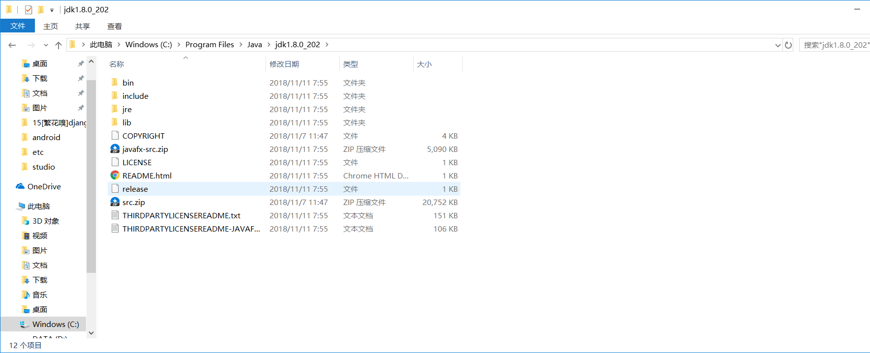Select the jre folder icon

click(115, 109)
